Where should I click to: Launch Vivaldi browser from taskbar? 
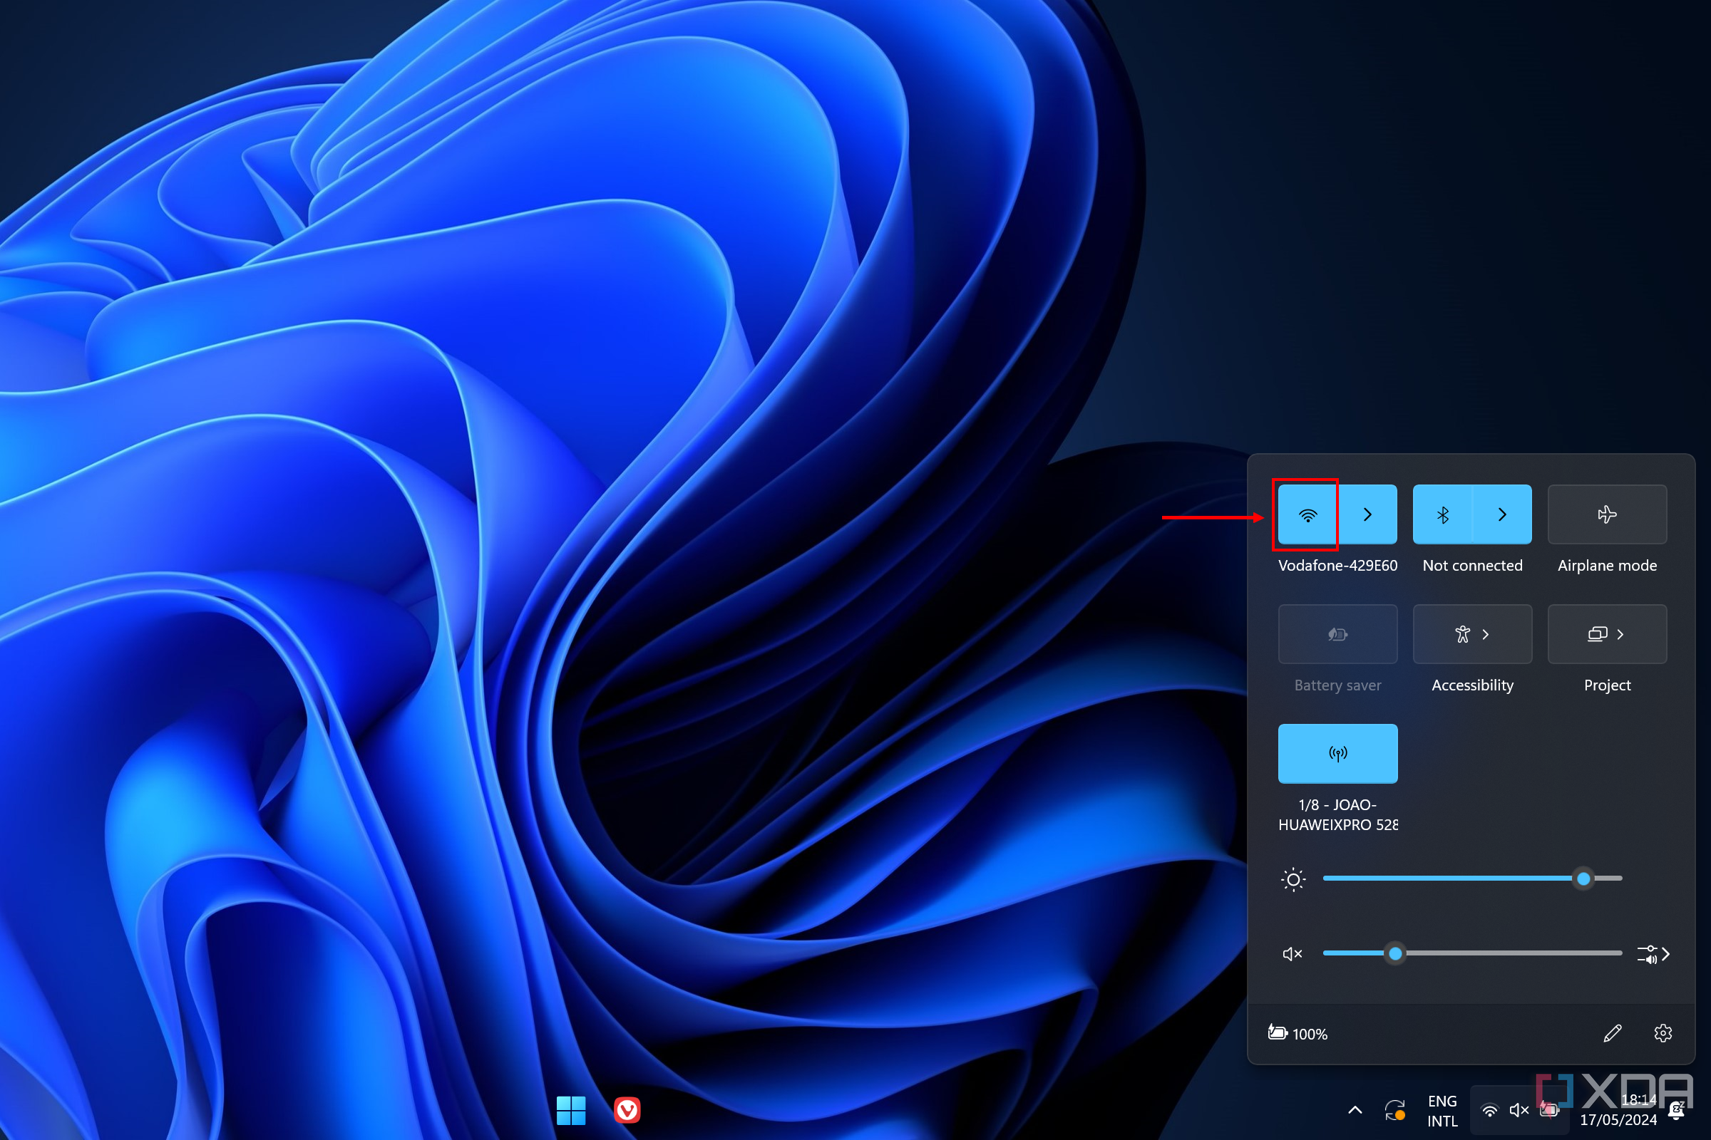point(627,1110)
